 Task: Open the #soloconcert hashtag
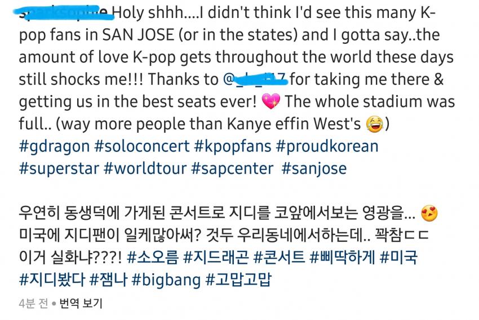pos(142,147)
